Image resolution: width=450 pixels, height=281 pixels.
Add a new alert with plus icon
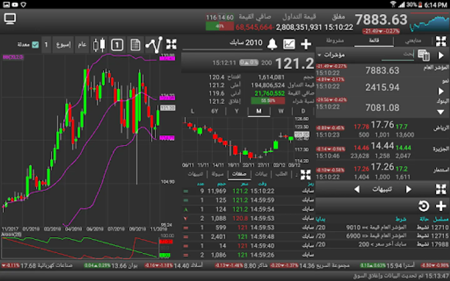[x=441, y=206]
